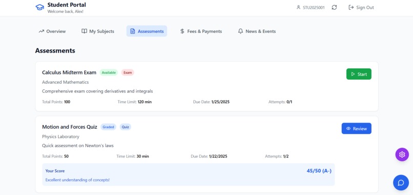Click the Total Points 100 value

pyautogui.click(x=67, y=102)
